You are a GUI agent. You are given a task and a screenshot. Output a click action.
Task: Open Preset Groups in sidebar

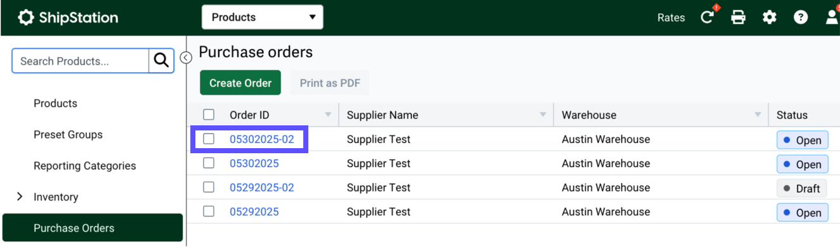68,134
